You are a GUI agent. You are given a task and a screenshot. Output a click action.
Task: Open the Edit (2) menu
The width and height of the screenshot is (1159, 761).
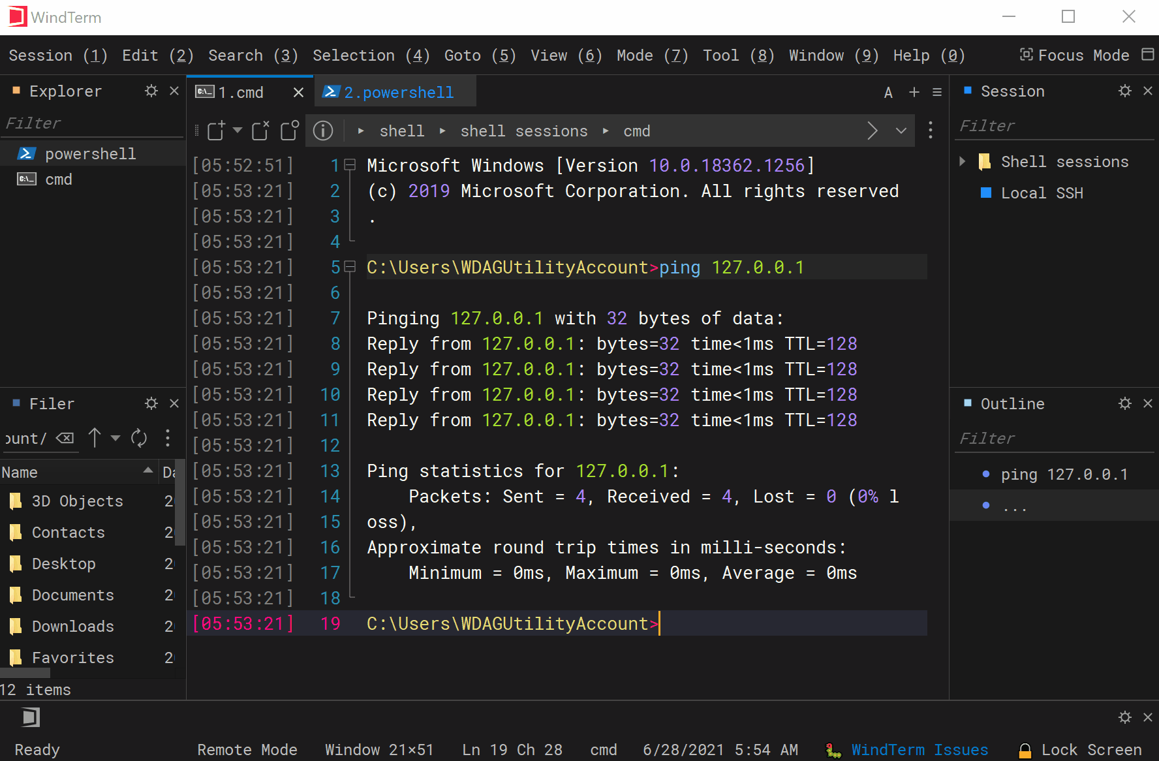coord(158,55)
